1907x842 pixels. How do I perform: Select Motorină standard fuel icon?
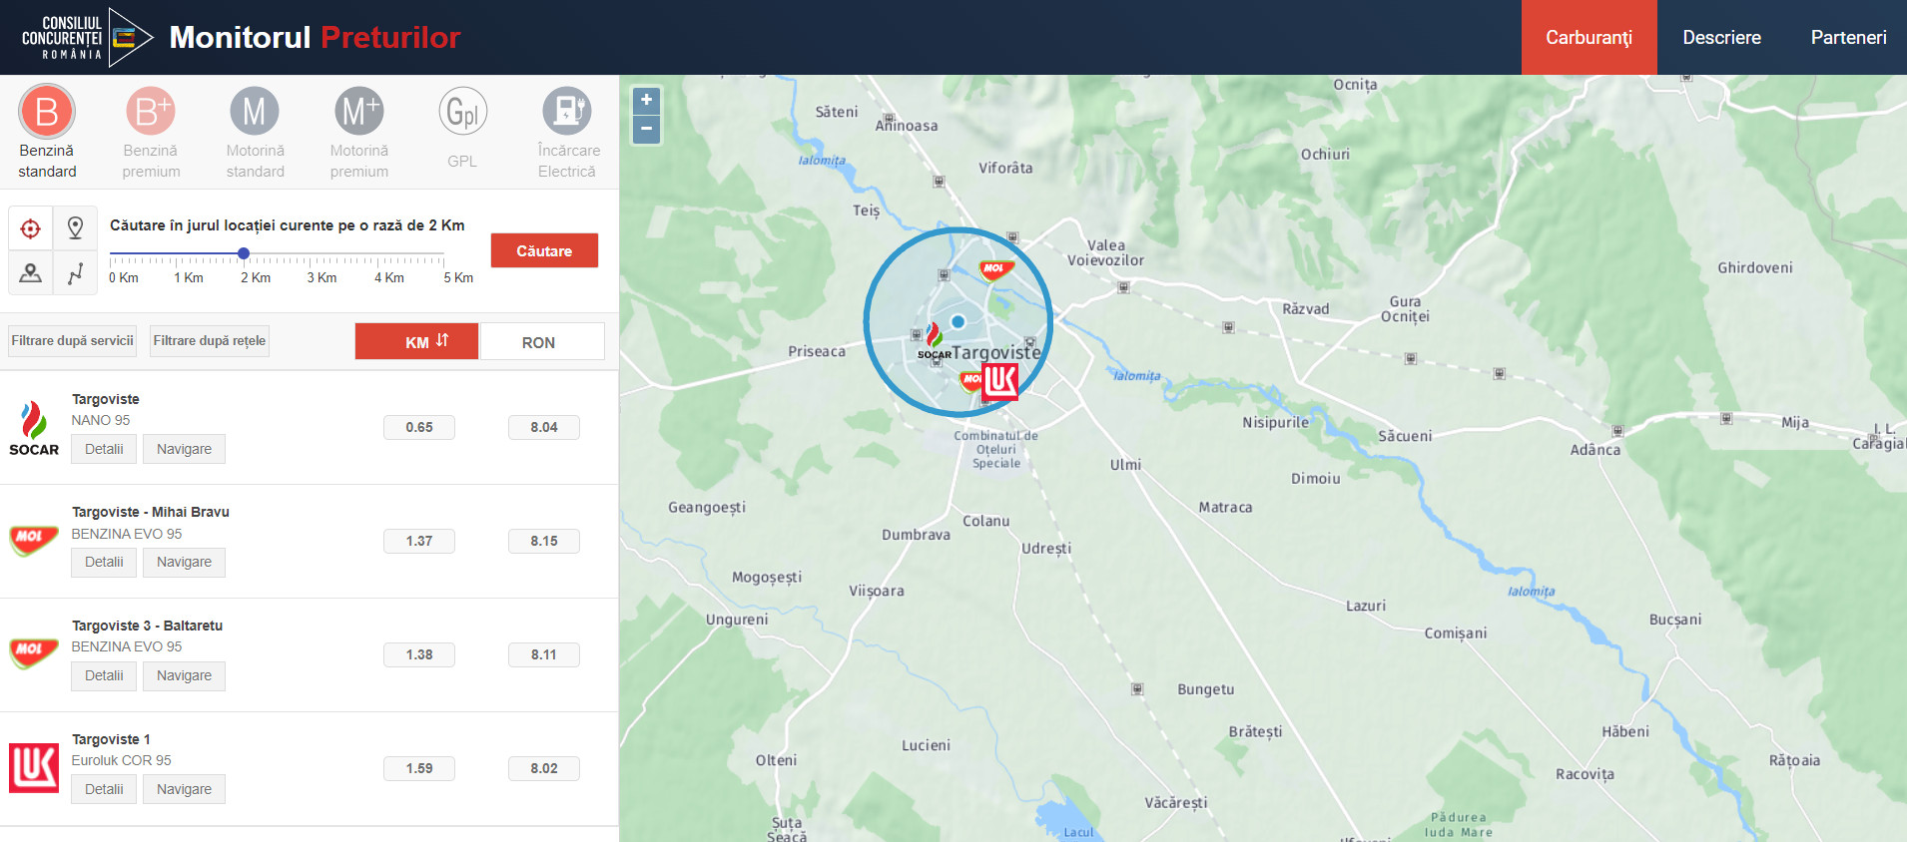(255, 112)
